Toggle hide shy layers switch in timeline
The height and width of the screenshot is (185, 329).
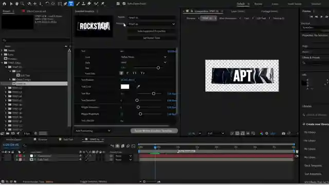click(x=118, y=146)
